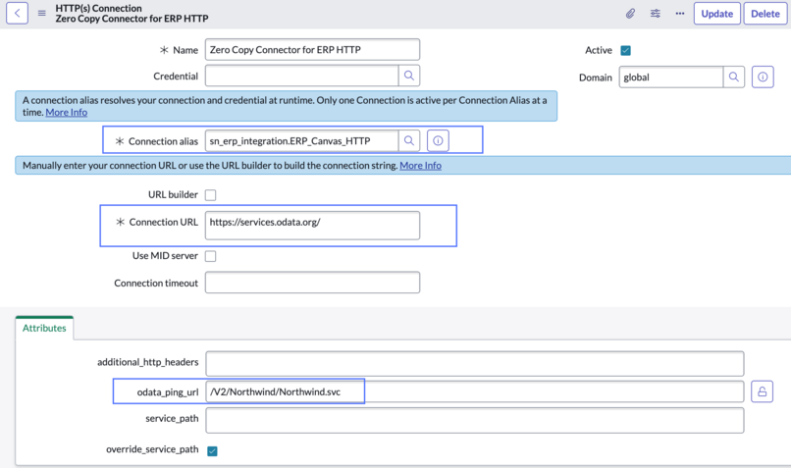Click the additional_http_headers field
The image size is (791, 468).
point(475,364)
